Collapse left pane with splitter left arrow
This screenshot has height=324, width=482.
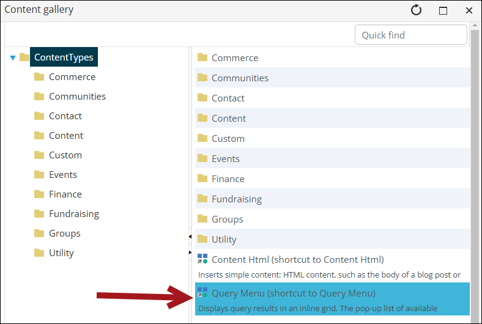point(190,237)
